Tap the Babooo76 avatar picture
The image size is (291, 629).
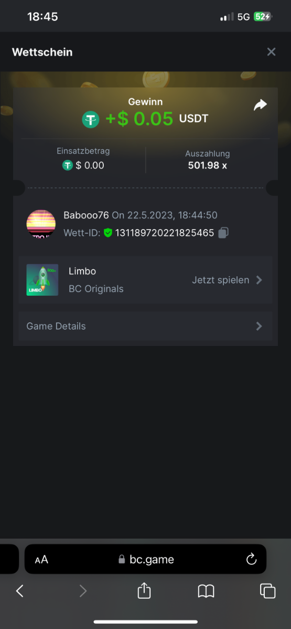tap(41, 224)
